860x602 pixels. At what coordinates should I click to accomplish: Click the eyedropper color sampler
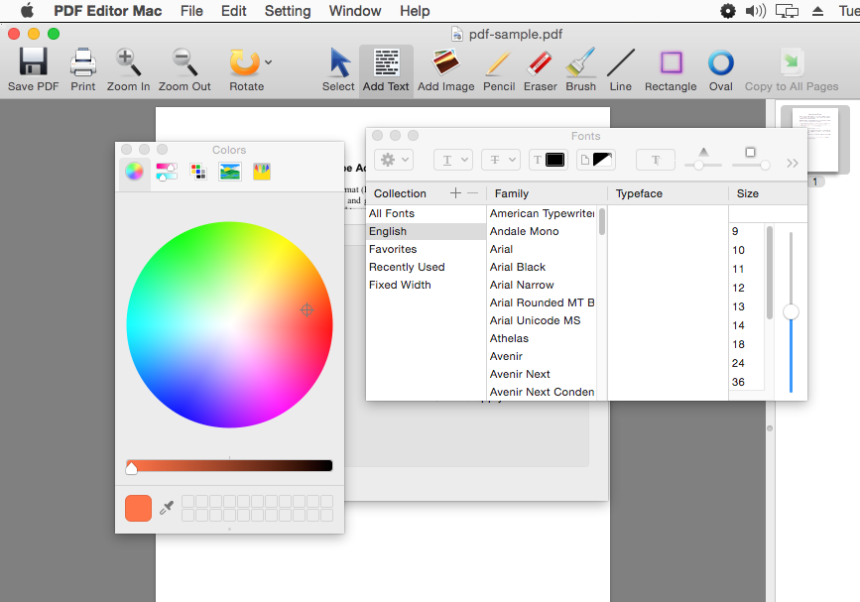pyautogui.click(x=167, y=508)
